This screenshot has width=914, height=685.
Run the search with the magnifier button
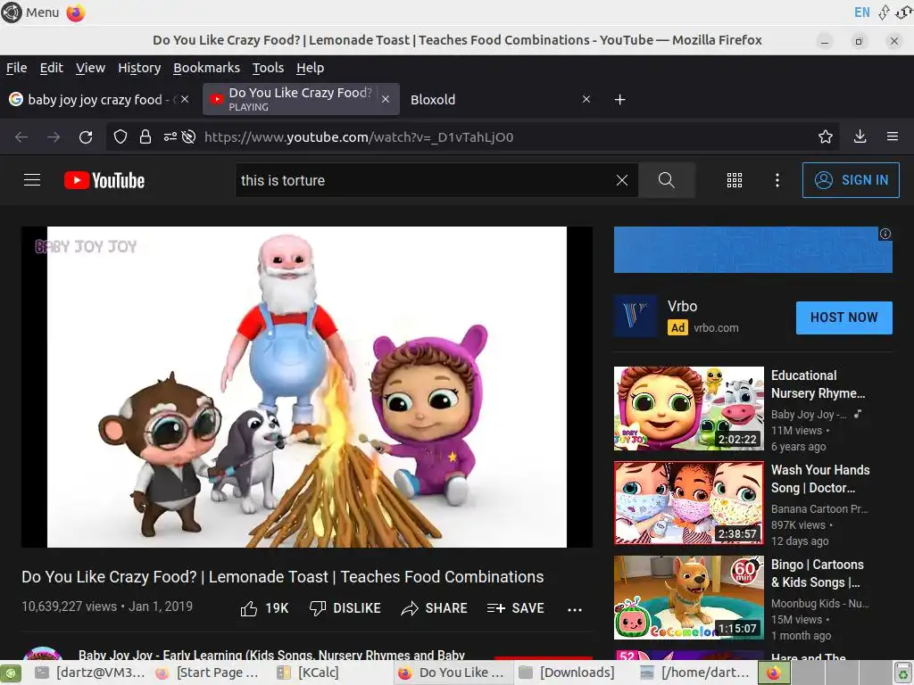(666, 180)
